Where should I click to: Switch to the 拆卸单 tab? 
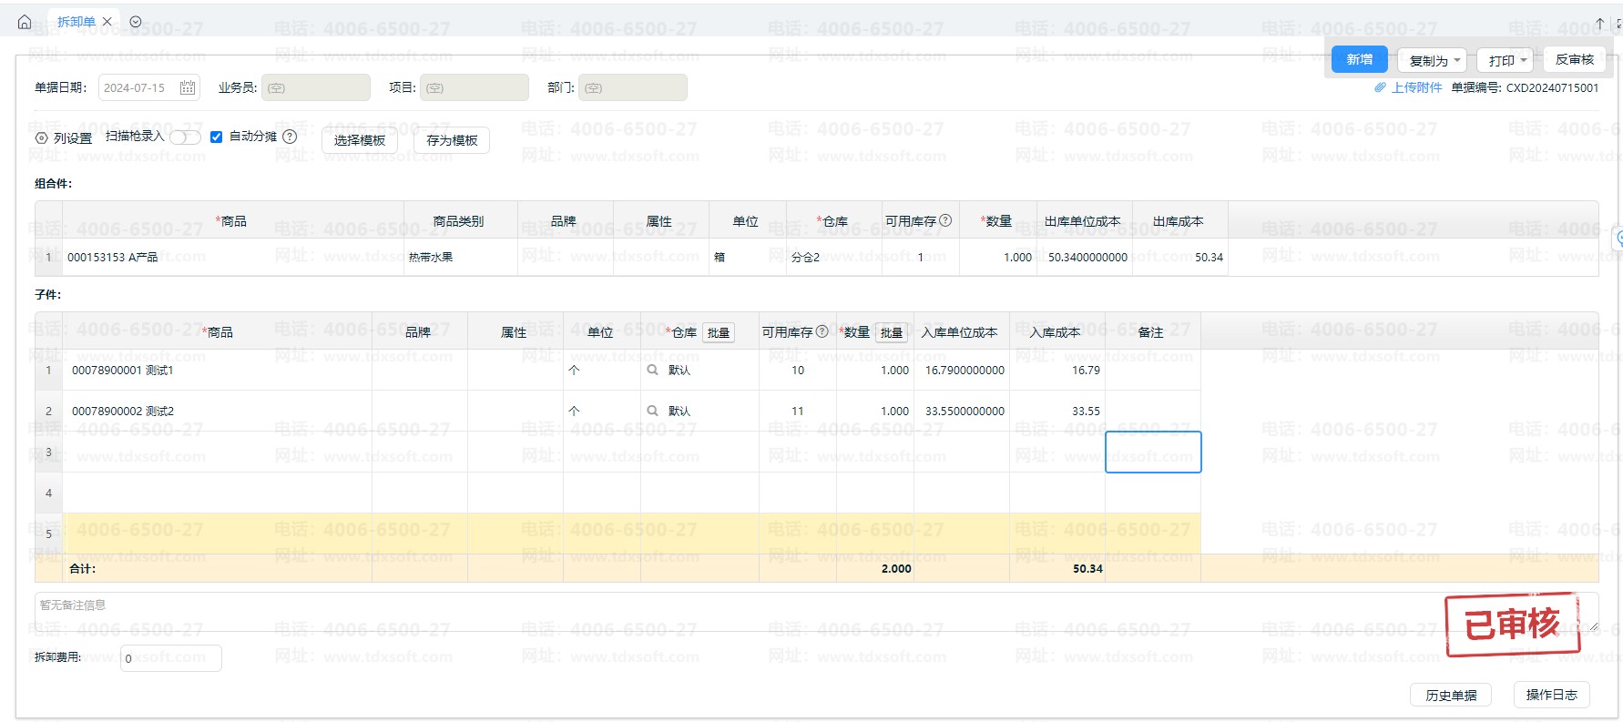76,22
